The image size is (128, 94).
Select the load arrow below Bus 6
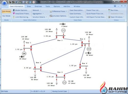click(86, 70)
